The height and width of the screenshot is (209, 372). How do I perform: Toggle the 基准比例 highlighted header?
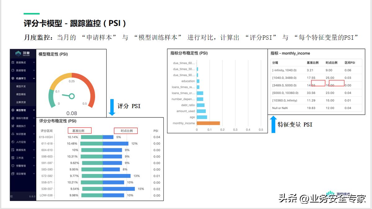[x=80, y=130]
